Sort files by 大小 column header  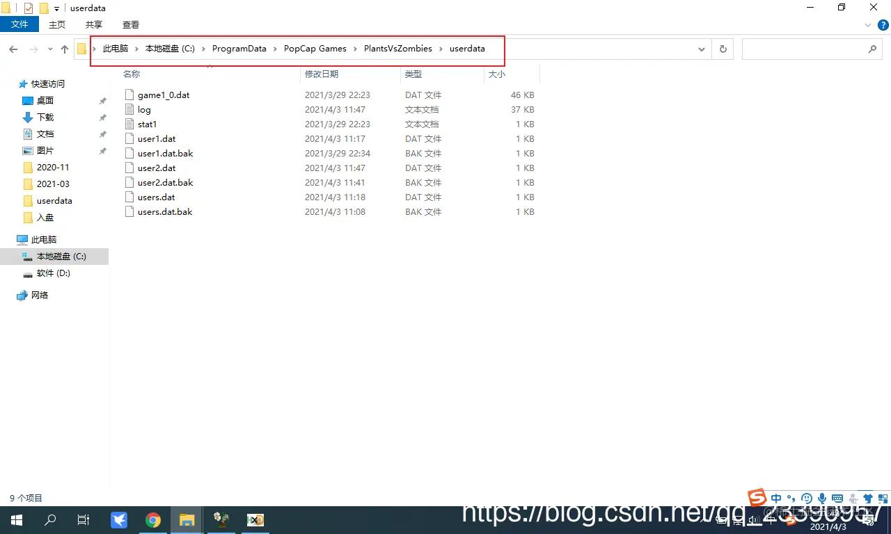[497, 74]
